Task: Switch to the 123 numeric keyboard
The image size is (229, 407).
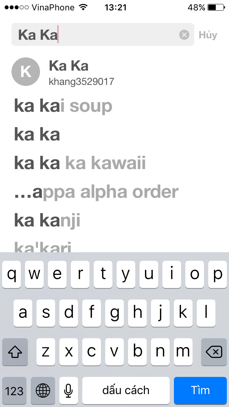Action: [14, 390]
